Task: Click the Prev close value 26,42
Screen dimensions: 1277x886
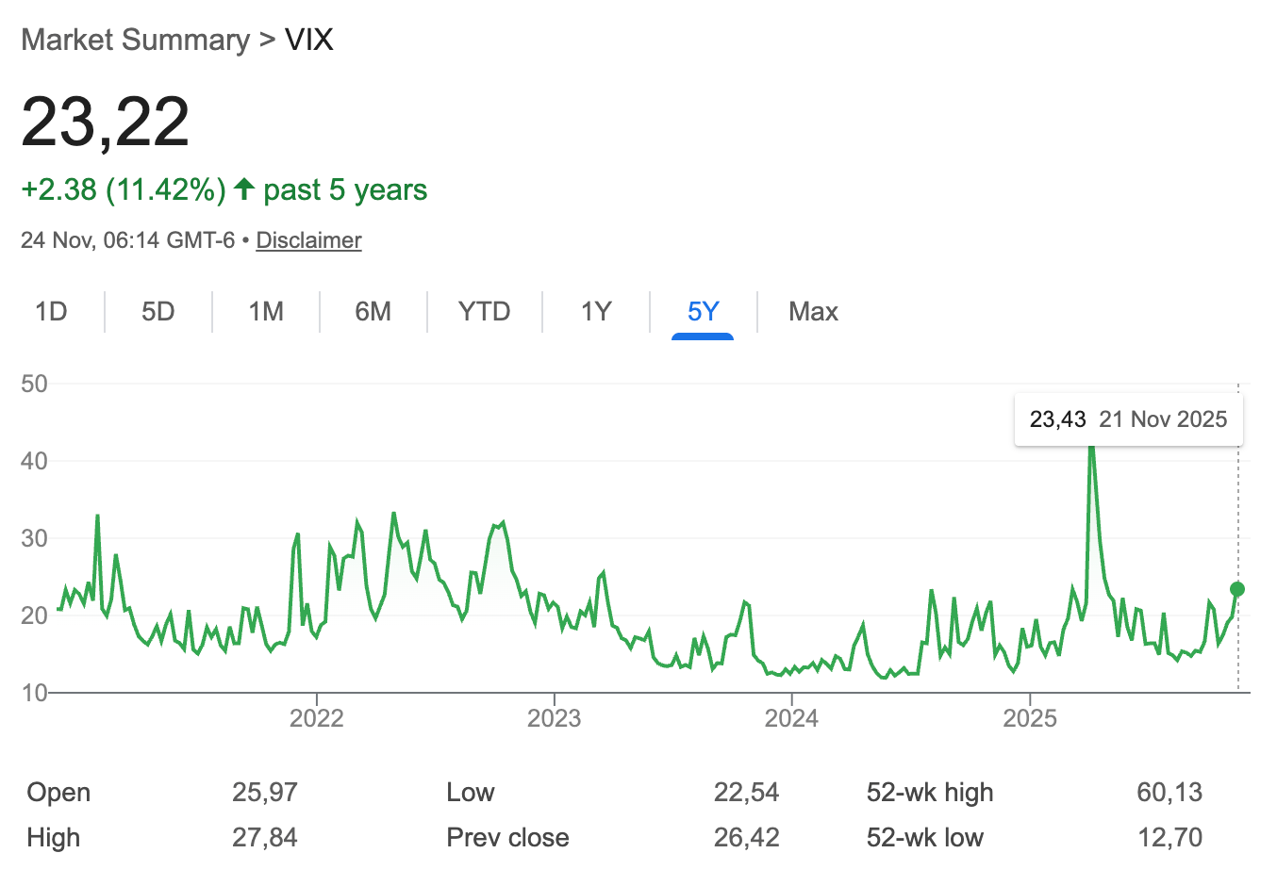Action: (x=746, y=838)
